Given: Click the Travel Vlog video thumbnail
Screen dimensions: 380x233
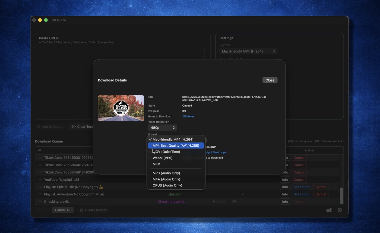Looking at the screenshot, I should (121, 108).
